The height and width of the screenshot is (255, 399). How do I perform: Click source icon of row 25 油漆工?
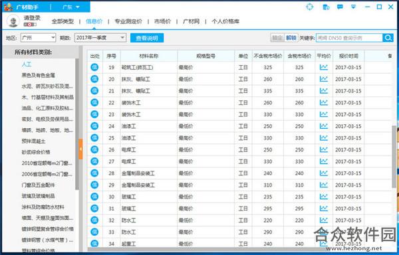click(94, 138)
